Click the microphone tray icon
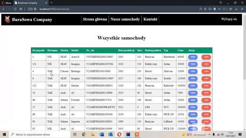This screenshot has width=246, height=138. click(214, 135)
